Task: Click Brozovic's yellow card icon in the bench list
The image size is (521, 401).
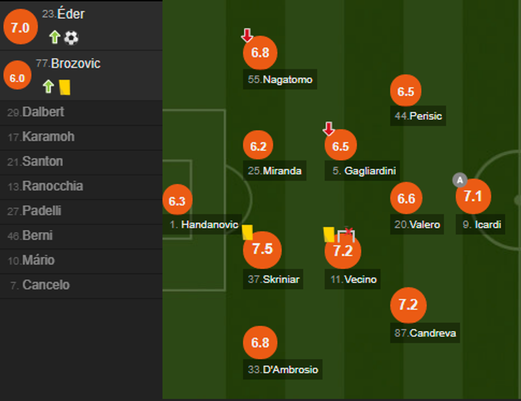Action: [x=65, y=87]
